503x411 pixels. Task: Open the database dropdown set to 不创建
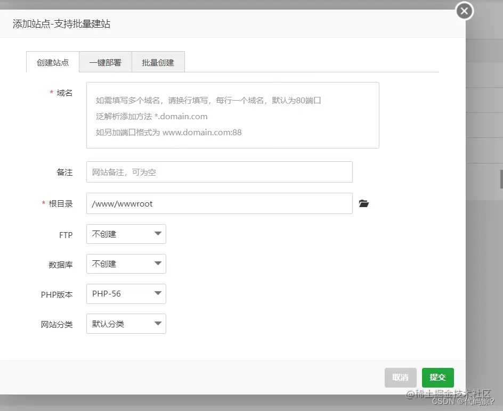pos(126,264)
